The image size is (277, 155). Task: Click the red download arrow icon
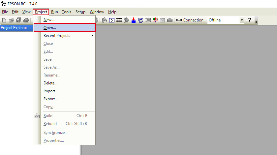134,20
